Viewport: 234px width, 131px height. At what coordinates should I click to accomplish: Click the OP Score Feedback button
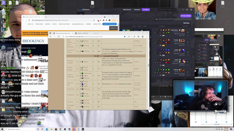[x=186, y=16]
